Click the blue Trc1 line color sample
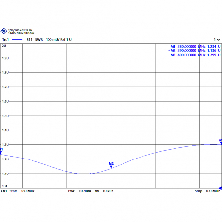Viewport: 222px width, 222px height. point(17,40)
